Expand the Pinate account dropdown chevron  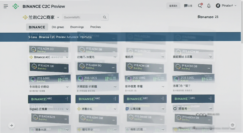pyautogui.click(x=236, y=5)
